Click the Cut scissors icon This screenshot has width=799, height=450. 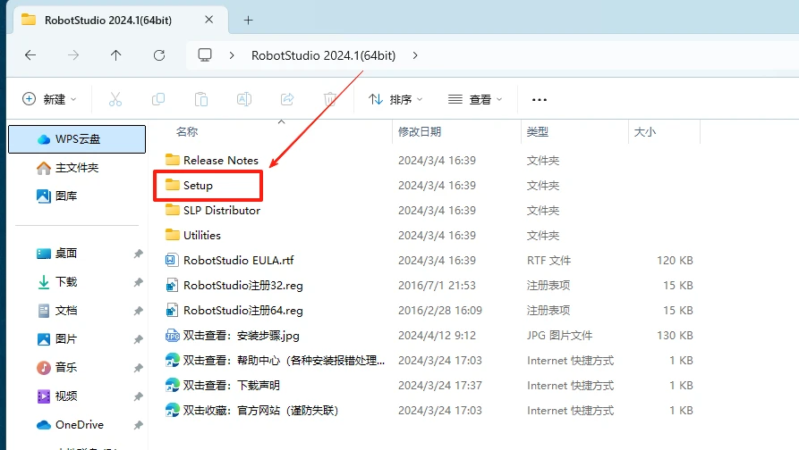115,99
